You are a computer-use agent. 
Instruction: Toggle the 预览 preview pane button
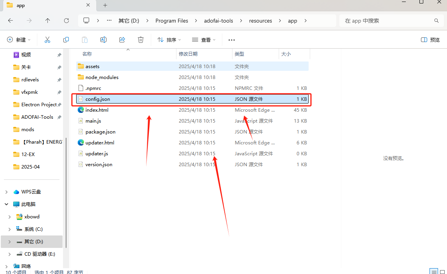[430, 40]
